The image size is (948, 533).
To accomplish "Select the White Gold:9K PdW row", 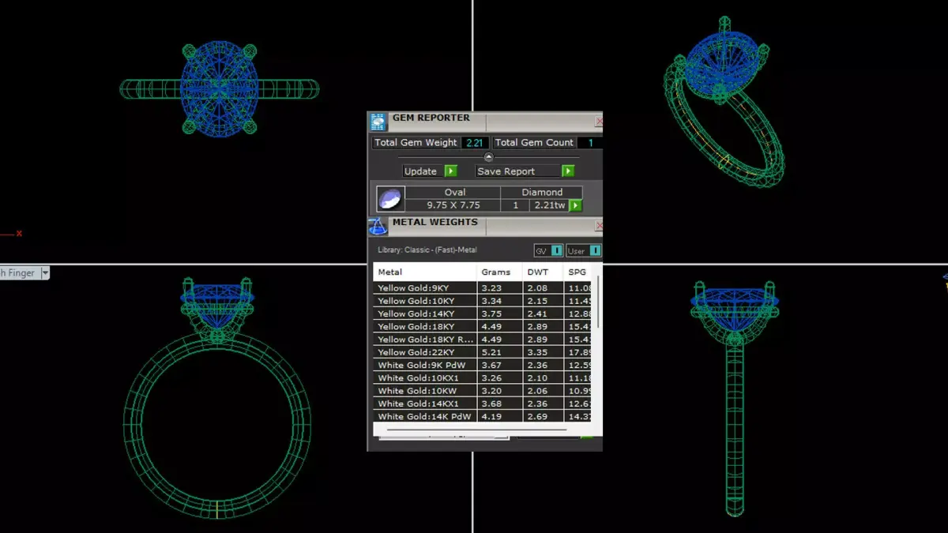I will point(482,365).
